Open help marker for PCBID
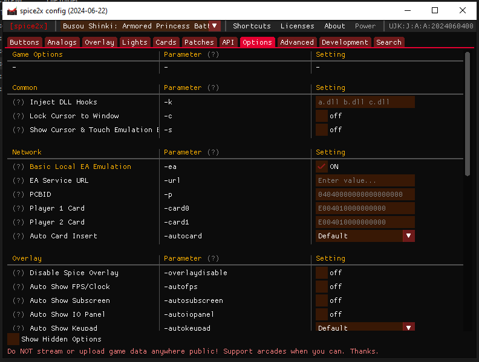Screen dimensions: 479x362 click(x=18, y=194)
